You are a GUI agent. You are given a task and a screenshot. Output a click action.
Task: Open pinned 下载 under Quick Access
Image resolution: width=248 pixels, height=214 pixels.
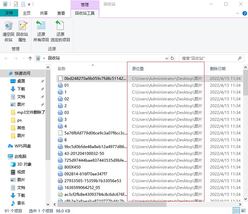(x=21, y=89)
